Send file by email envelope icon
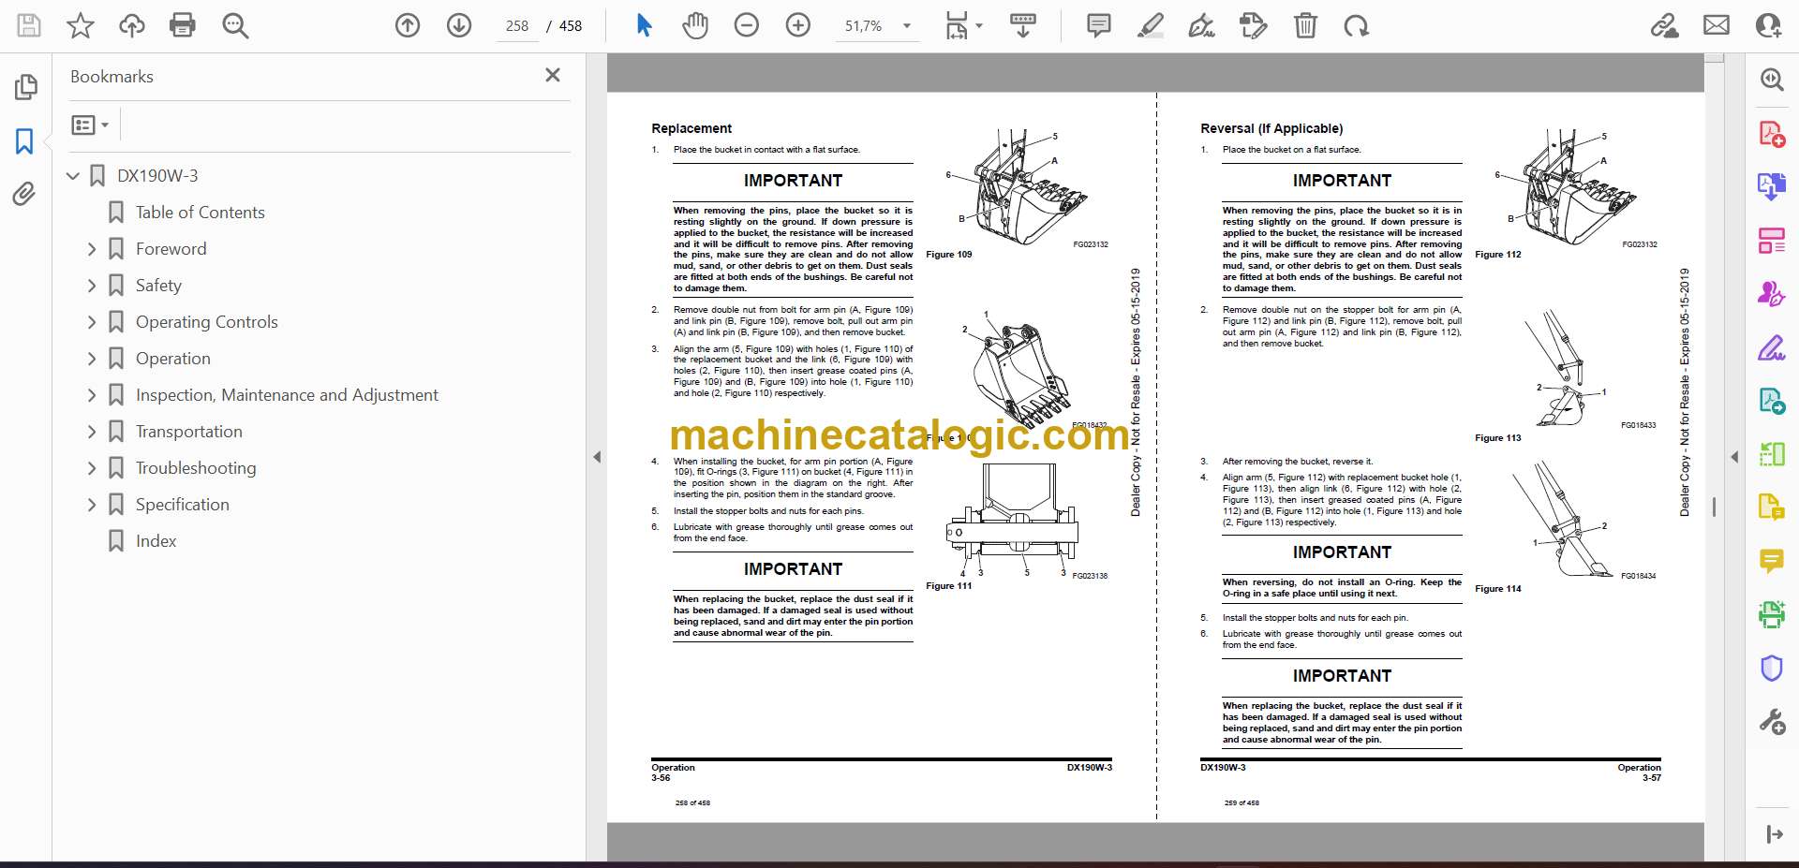This screenshot has height=868, width=1799. pyautogui.click(x=1717, y=25)
